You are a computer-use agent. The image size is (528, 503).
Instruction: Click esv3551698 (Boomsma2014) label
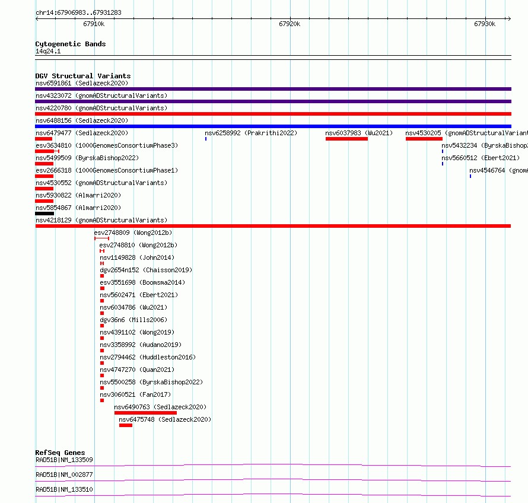point(142,282)
